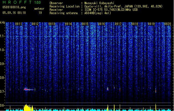Screen dimensions: 174x111
Task: Click the 0811 time marker
Action: pos(19,24)
